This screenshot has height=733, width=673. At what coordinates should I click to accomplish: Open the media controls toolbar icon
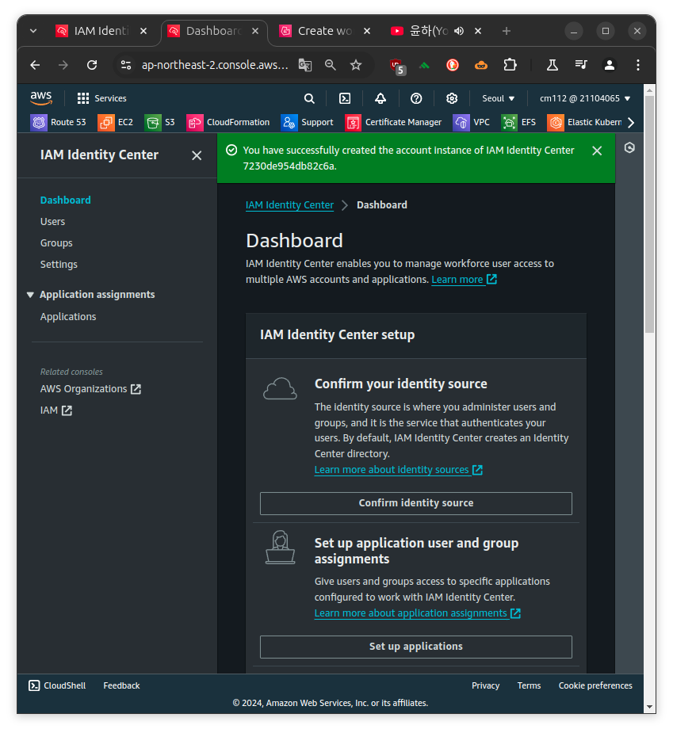[581, 65]
